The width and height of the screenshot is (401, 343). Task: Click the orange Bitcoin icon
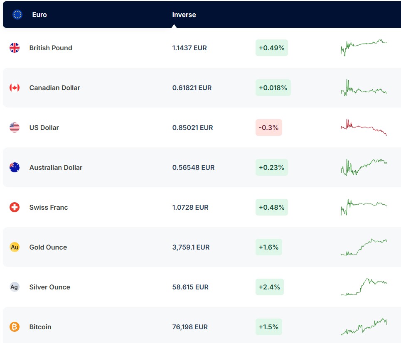[x=15, y=327]
